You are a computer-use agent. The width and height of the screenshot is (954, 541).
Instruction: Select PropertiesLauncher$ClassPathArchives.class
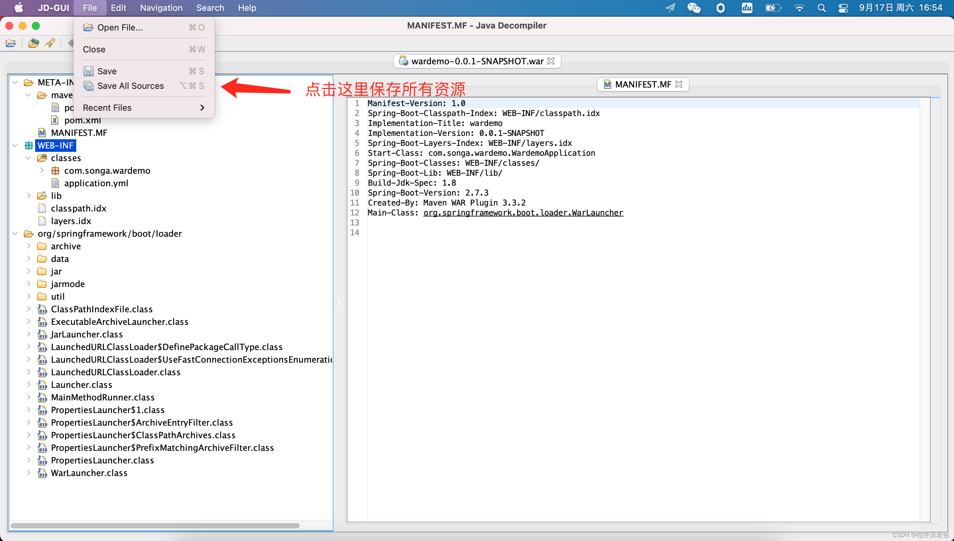143,436
